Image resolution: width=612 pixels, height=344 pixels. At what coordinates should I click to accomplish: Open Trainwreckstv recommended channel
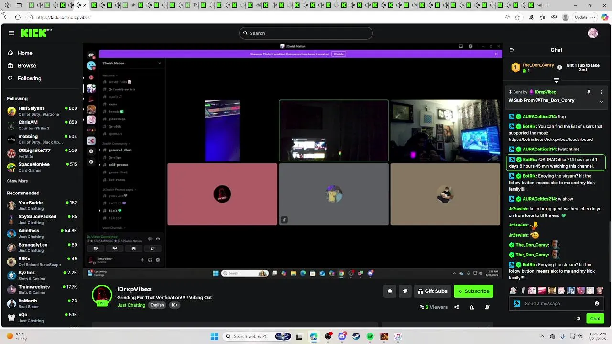(x=42, y=290)
